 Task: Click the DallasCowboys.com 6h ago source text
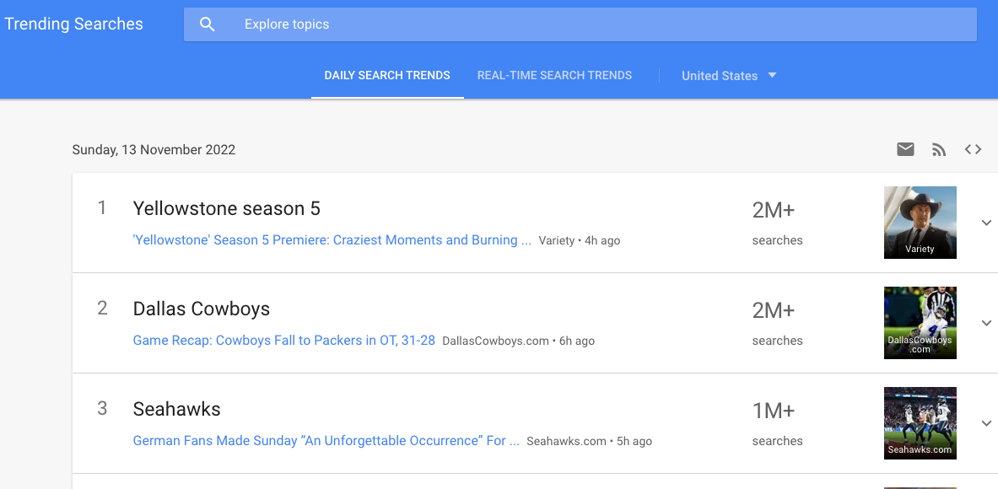518,341
